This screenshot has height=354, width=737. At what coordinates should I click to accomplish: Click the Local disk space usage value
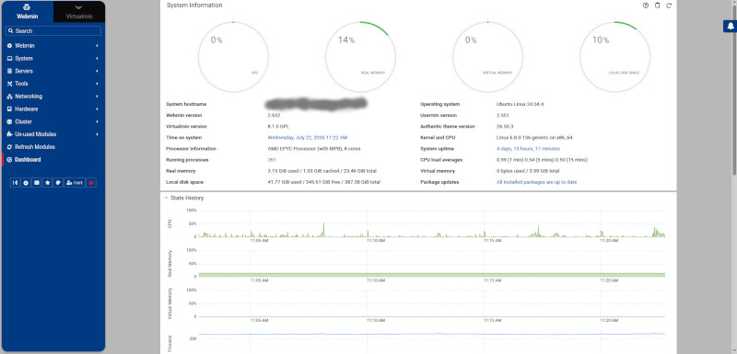324,182
